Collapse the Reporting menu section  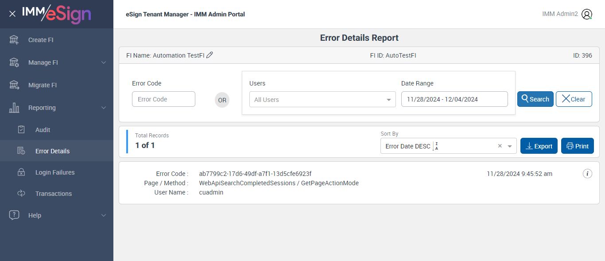pyautogui.click(x=104, y=108)
